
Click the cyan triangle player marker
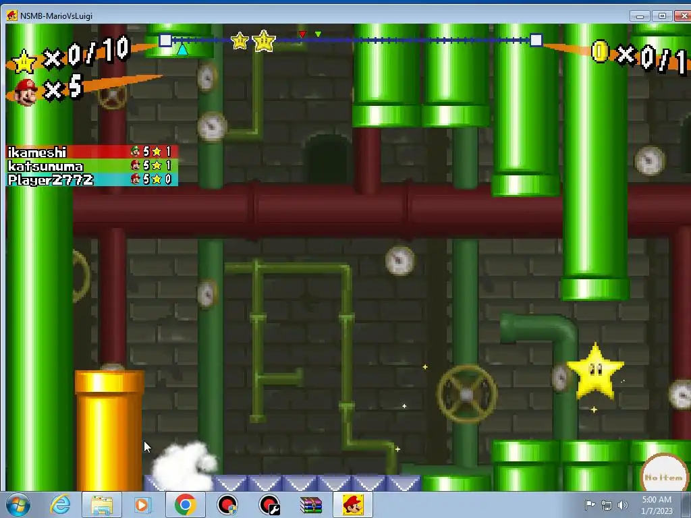(x=182, y=49)
